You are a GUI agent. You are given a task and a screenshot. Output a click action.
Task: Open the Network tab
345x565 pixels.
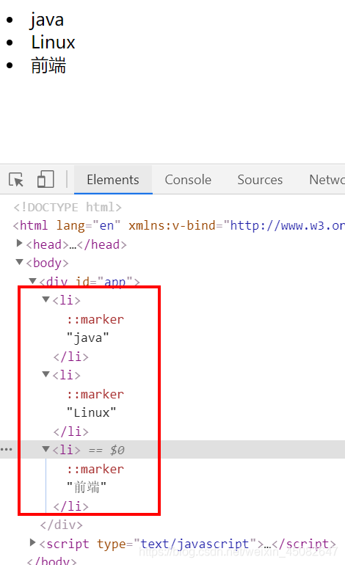click(x=327, y=180)
